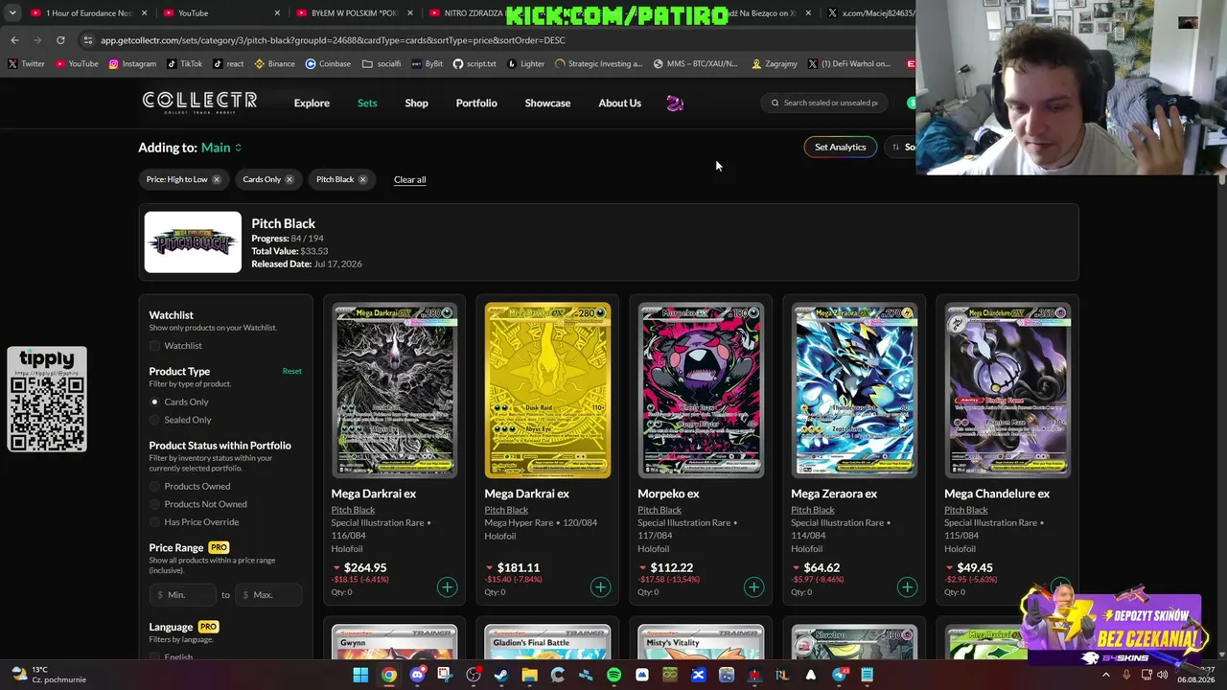Open the script.txt GitHub bookmark
The image size is (1227, 690).
(x=475, y=64)
